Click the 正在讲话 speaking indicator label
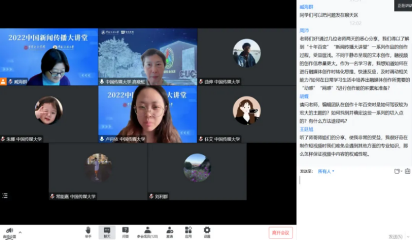The height and width of the screenshot is (240, 412). point(404,5)
